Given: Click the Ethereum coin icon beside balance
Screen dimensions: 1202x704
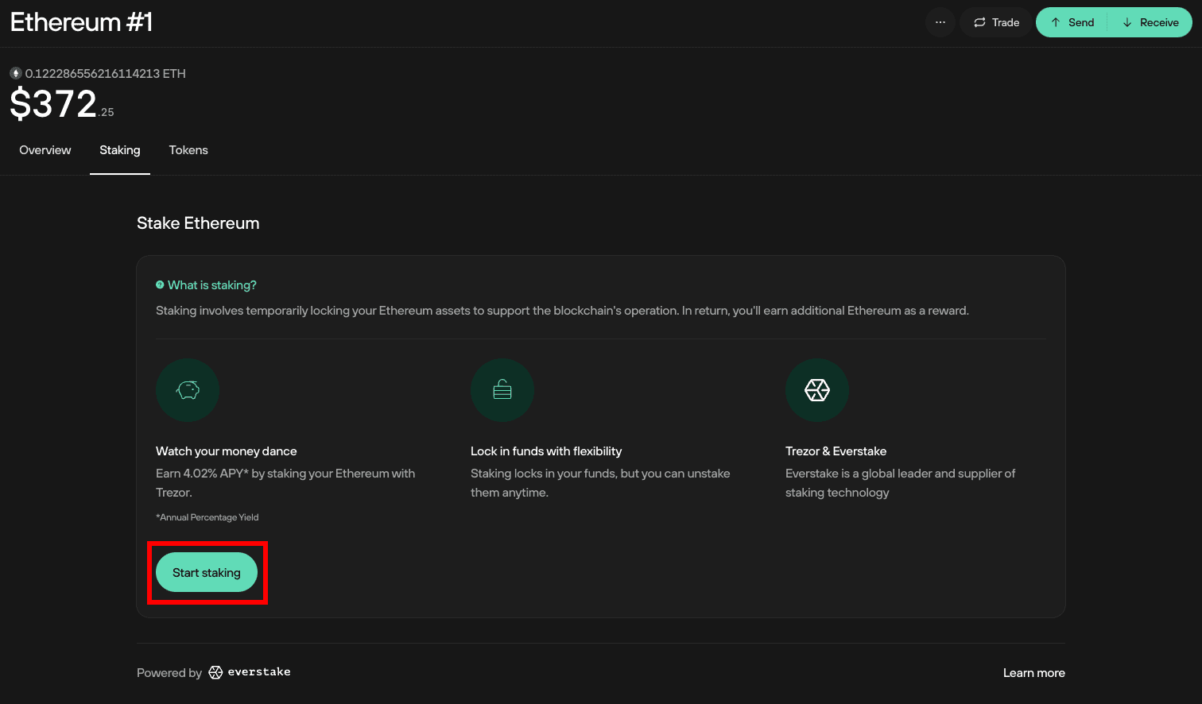Looking at the screenshot, I should click(x=16, y=73).
